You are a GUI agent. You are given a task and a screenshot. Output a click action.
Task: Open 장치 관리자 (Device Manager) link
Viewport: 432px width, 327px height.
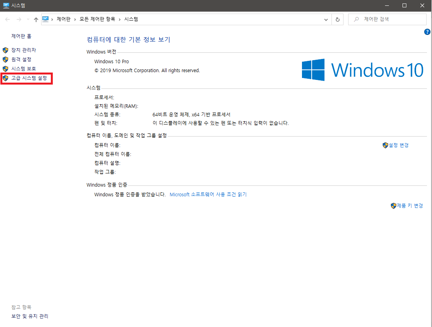click(23, 50)
